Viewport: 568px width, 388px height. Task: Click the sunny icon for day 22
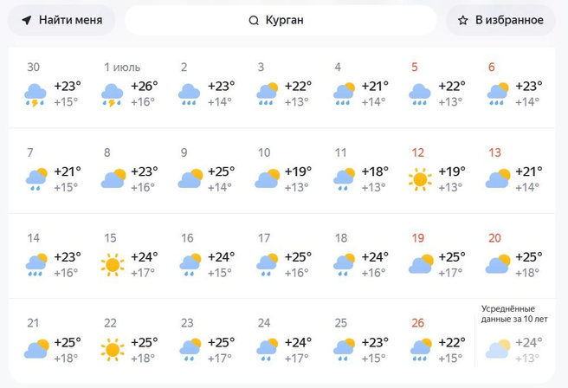pos(113,349)
